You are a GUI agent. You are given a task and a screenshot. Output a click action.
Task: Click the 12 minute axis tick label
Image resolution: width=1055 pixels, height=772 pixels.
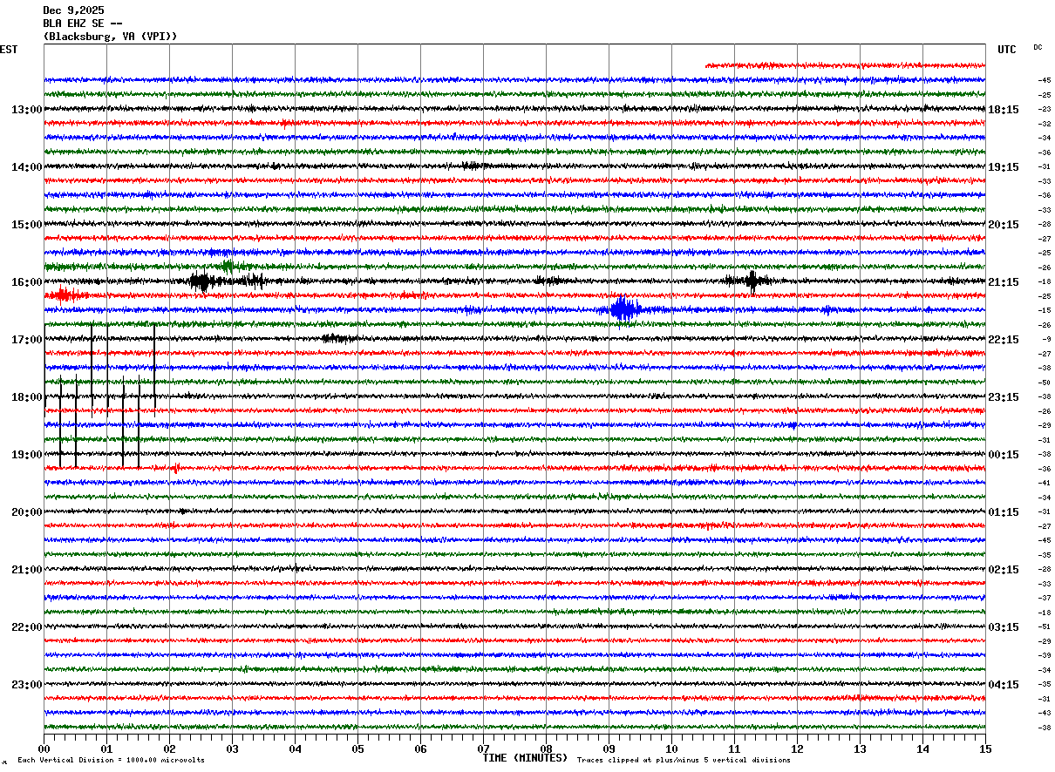coord(797,748)
